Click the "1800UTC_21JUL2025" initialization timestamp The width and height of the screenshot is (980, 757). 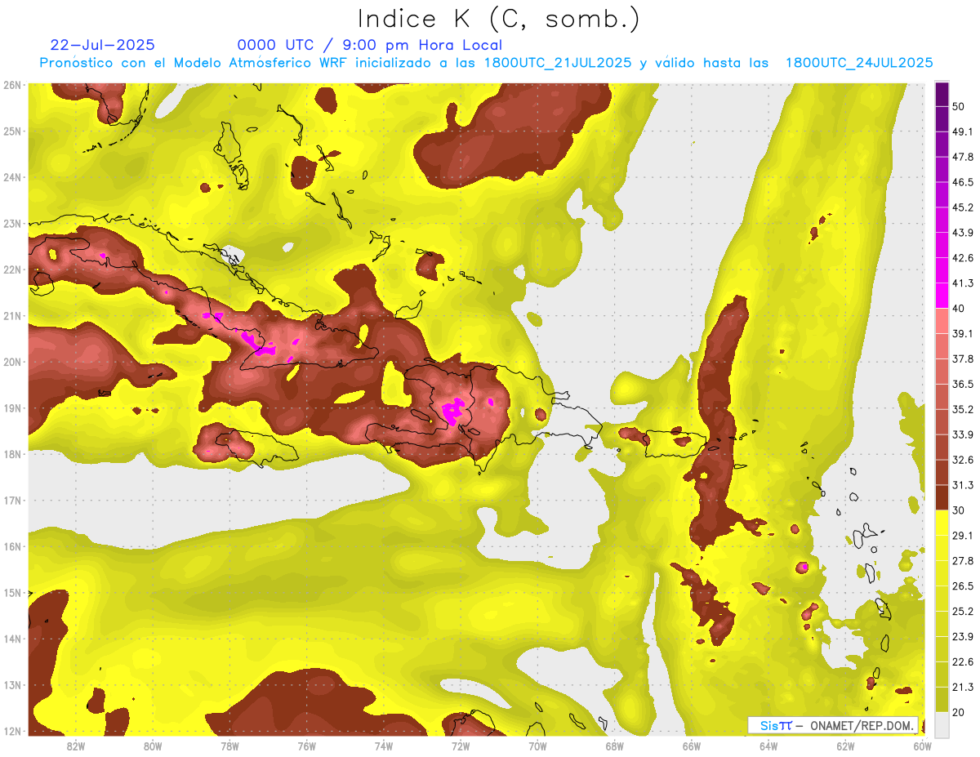[558, 63]
